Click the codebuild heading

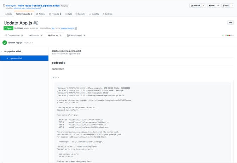(x=59, y=63)
